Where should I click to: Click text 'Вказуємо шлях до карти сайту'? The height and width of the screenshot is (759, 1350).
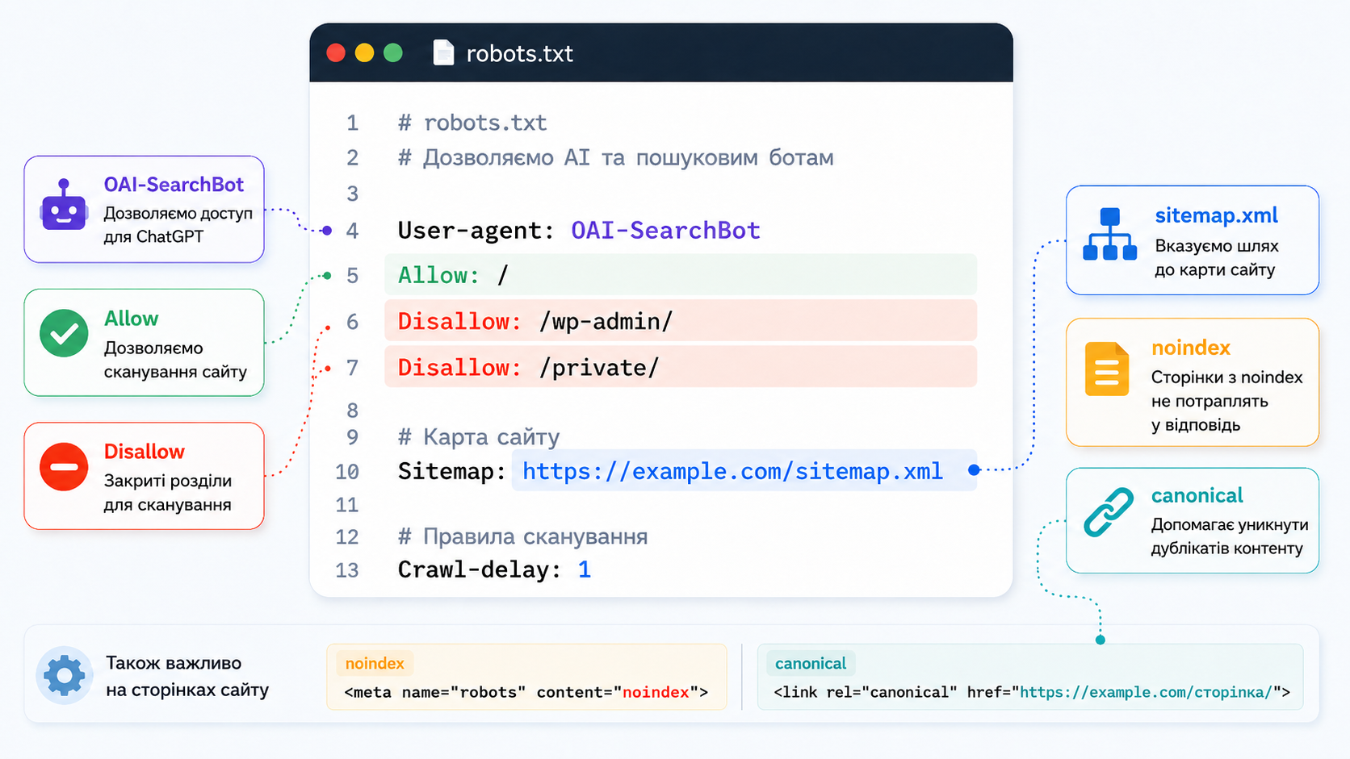click(x=1216, y=257)
